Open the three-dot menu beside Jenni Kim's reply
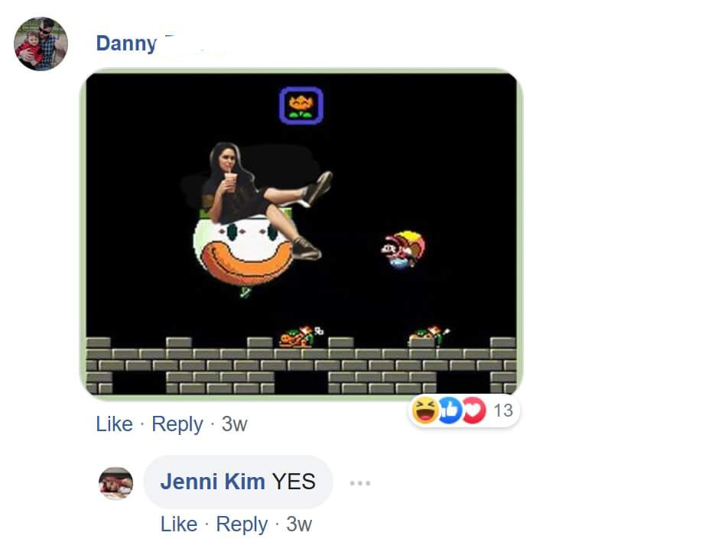The height and width of the screenshot is (555, 719). (x=360, y=483)
